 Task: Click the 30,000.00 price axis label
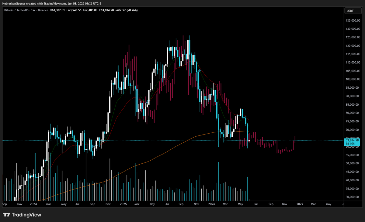point(353,197)
